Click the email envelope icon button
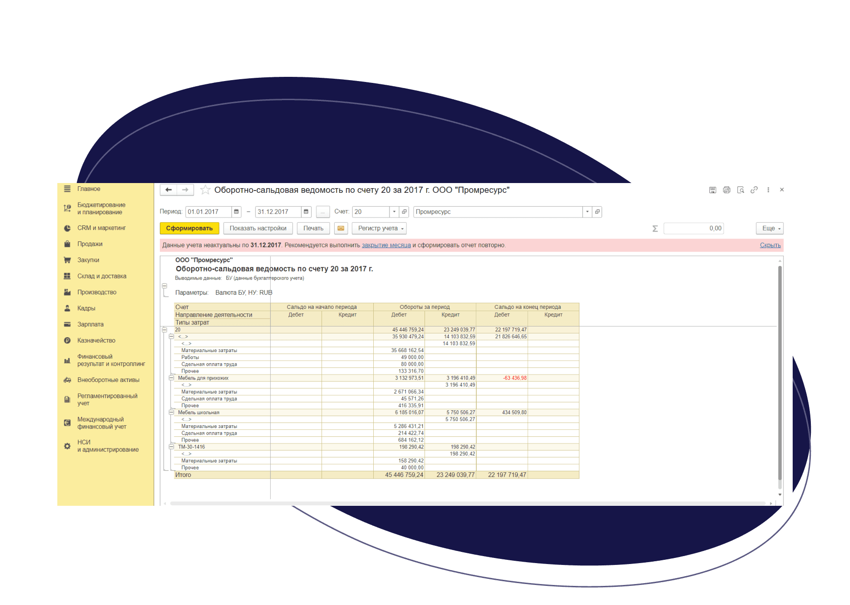This screenshot has height=605, width=850. point(341,228)
